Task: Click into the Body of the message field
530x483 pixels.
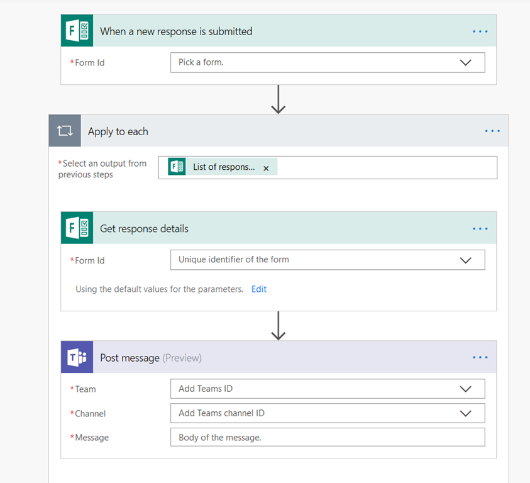Action: click(x=327, y=437)
